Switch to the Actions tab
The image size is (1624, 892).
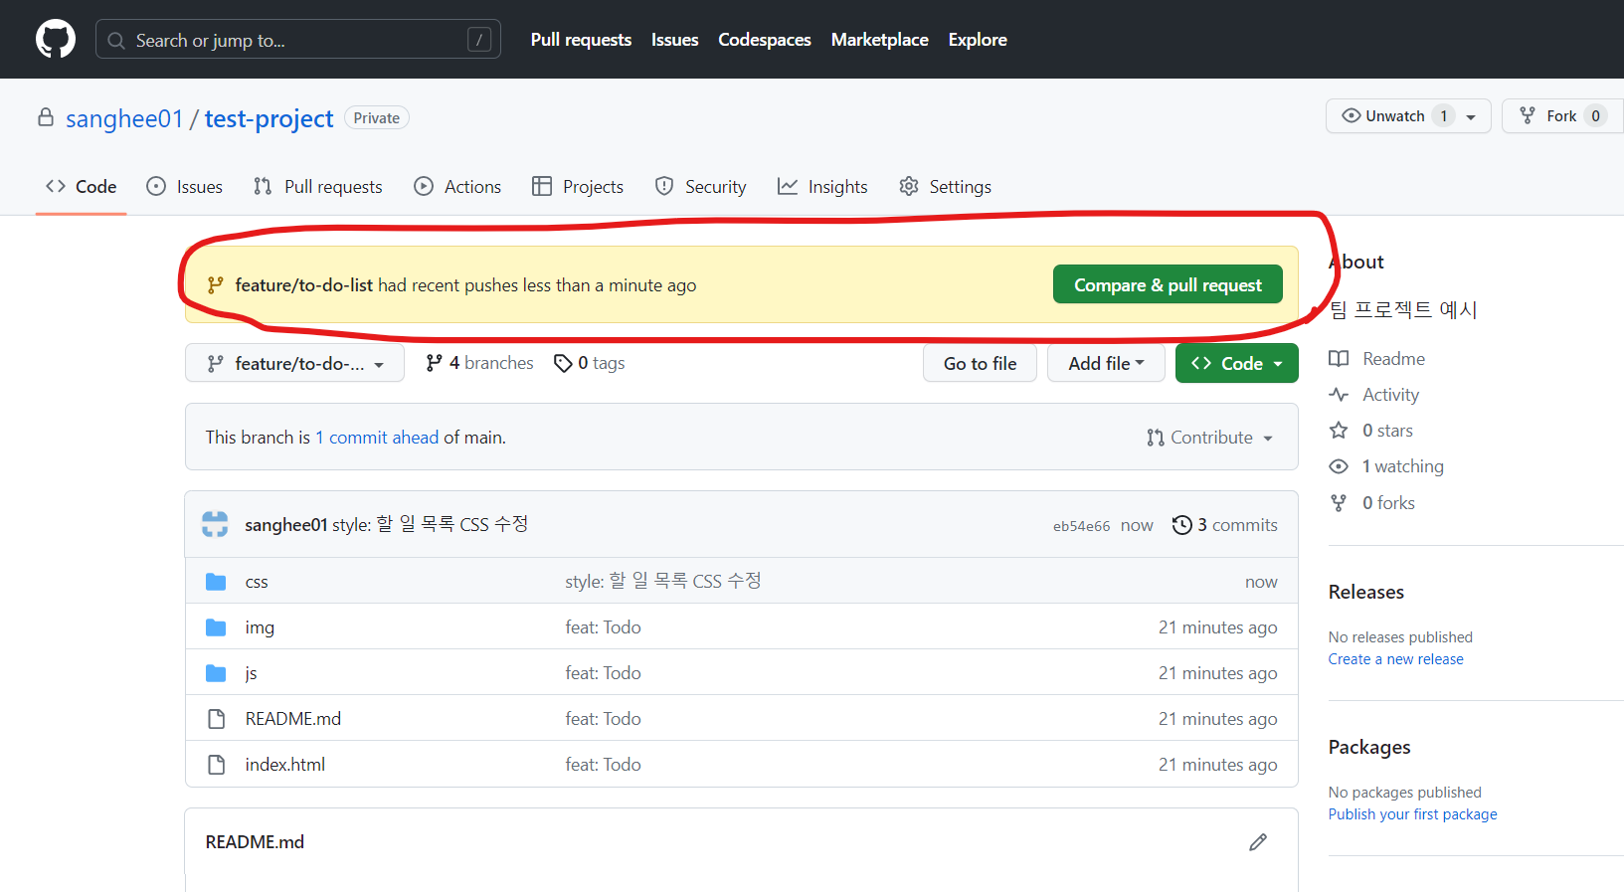(457, 187)
